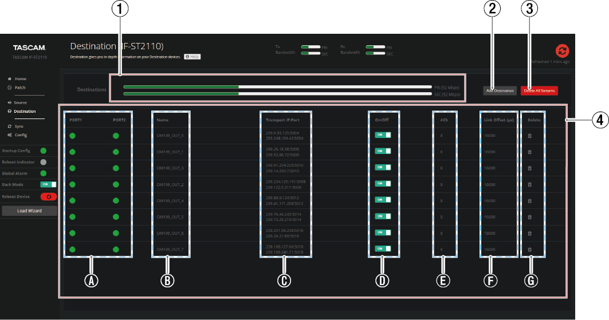Delete the OM199_OUT_0 stream via trash icon

coord(529,136)
